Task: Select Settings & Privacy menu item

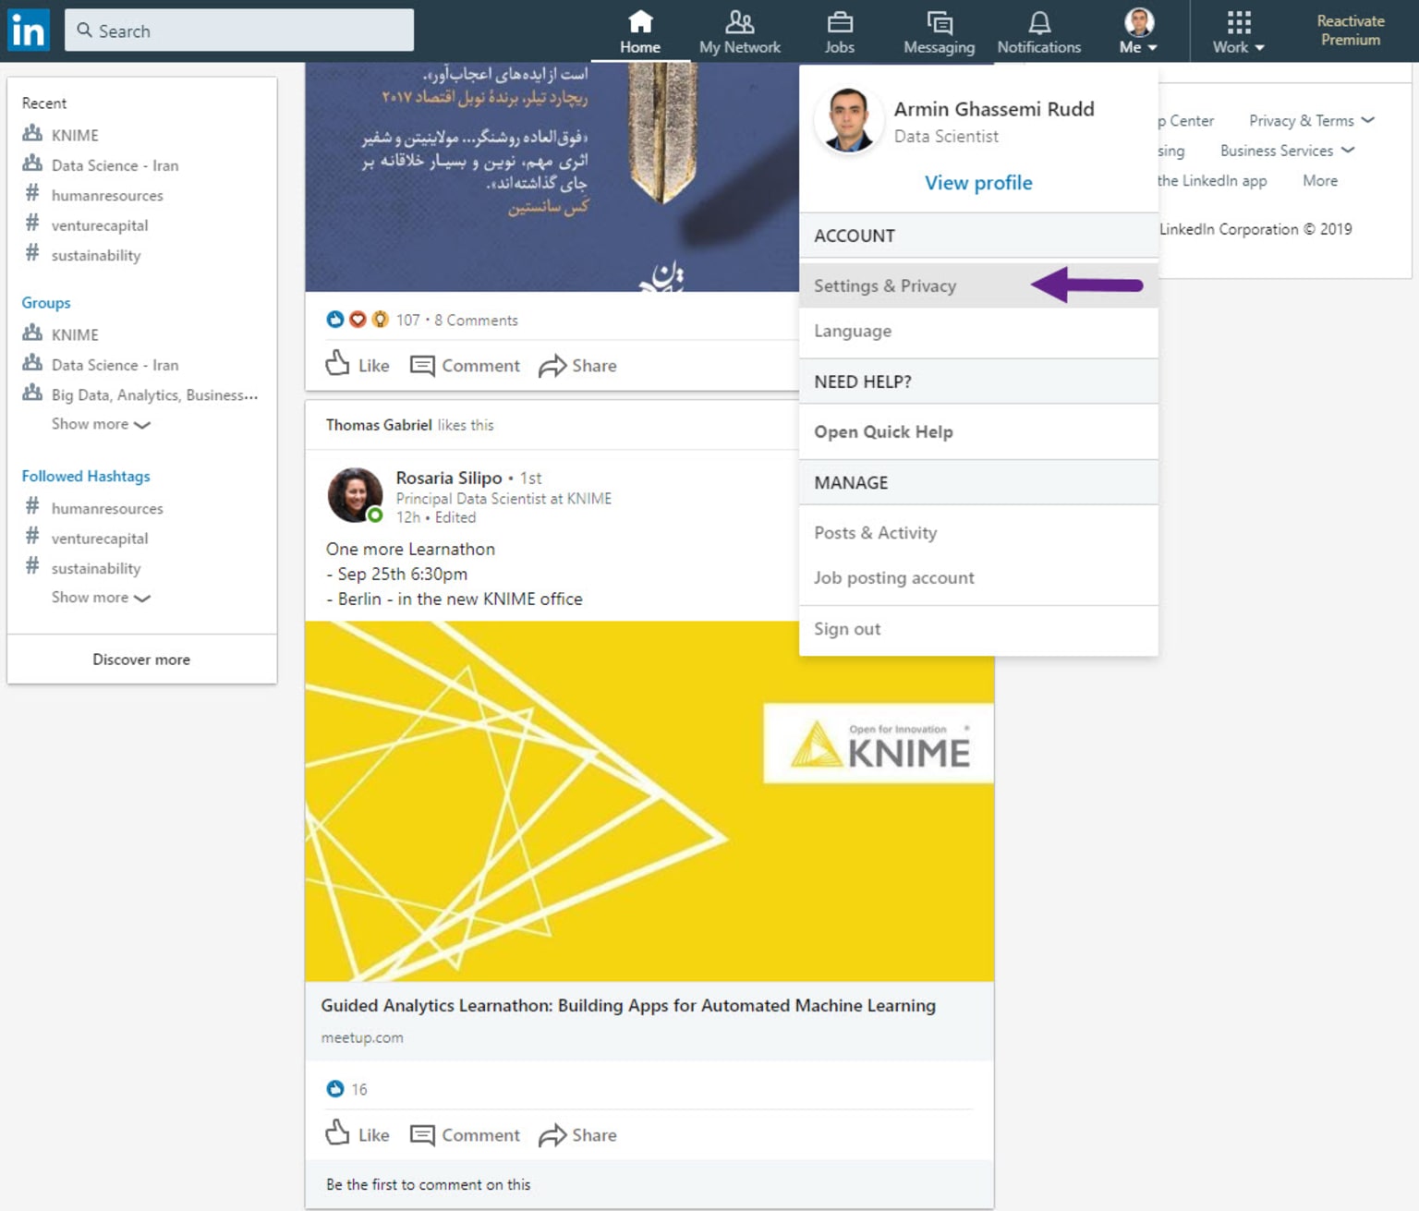Action: [978, 285]
